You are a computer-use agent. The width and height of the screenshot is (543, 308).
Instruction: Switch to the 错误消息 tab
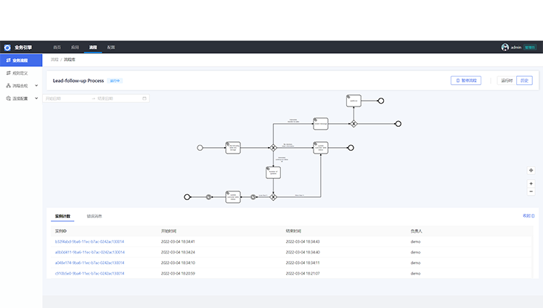point(94,215)
